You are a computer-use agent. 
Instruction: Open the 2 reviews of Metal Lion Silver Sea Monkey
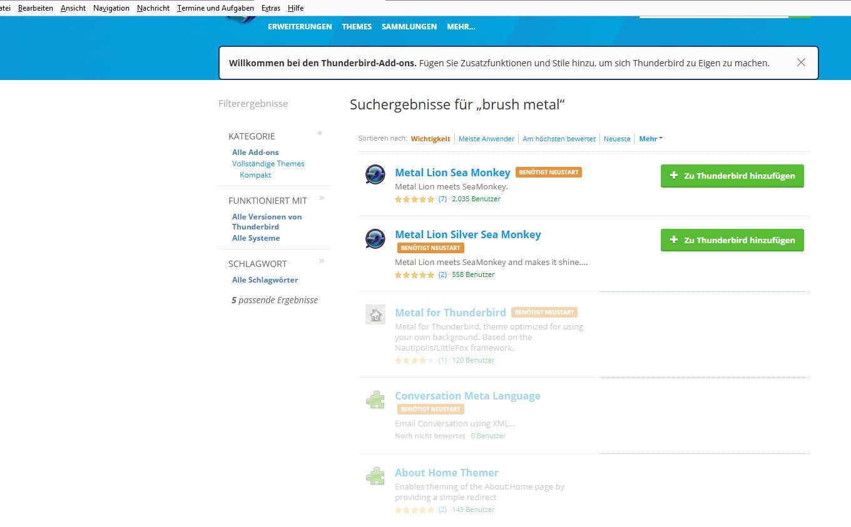tap(442, 275)
